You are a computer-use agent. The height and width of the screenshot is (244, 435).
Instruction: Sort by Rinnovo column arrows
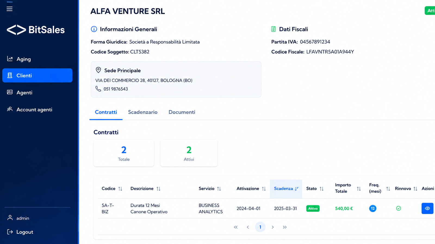coord(415,189)
